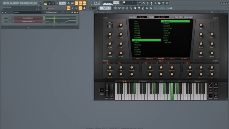The width and height of the screenshot is (229, 129).
Task: Click the save floppy disk icon
Action: pos(159,3)
